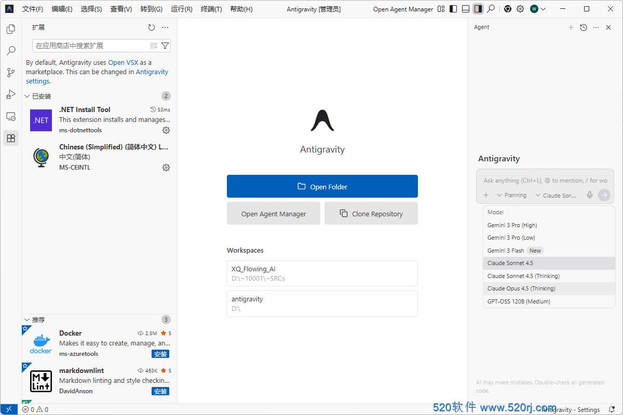Collapse the 推荐 recommended section
Screen dimensions: 623x415
[28, 320]
